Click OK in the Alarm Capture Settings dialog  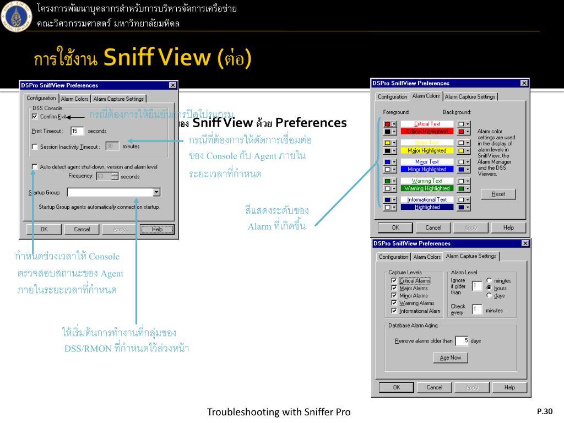[397, 387]
